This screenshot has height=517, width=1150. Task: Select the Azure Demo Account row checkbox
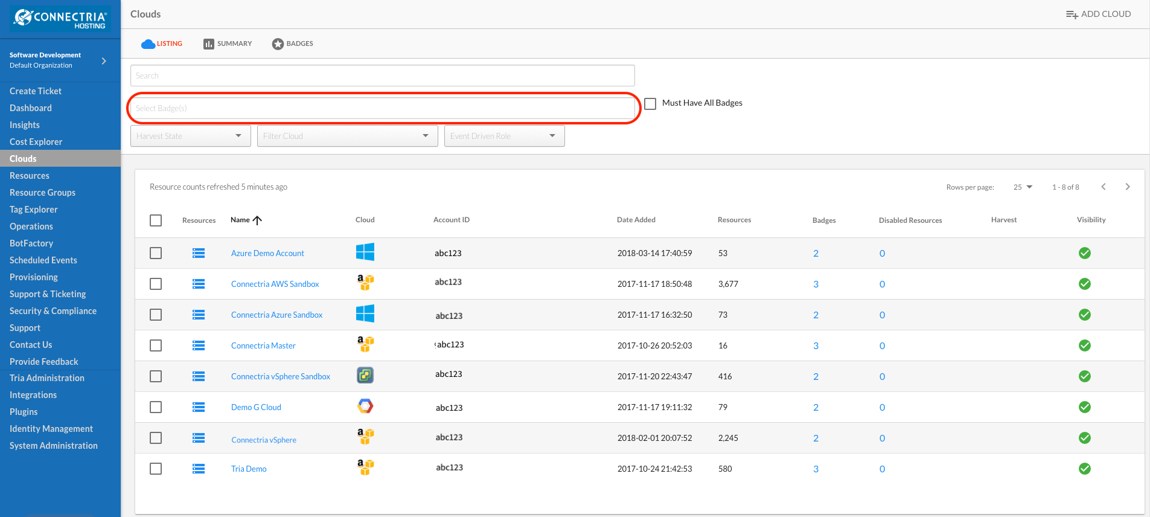click(156, 253)
